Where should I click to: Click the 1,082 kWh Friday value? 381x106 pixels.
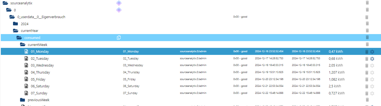click(337, 79)
